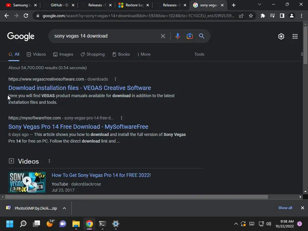Viewport: 308px width, 231px height.
Task: Show hidden system tray icons
Action: [236, 224]
